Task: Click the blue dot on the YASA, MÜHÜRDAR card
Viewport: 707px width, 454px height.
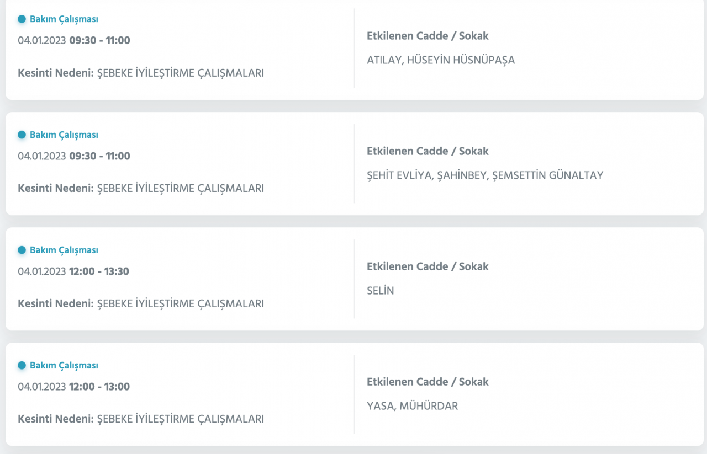Action: point(22,365)
